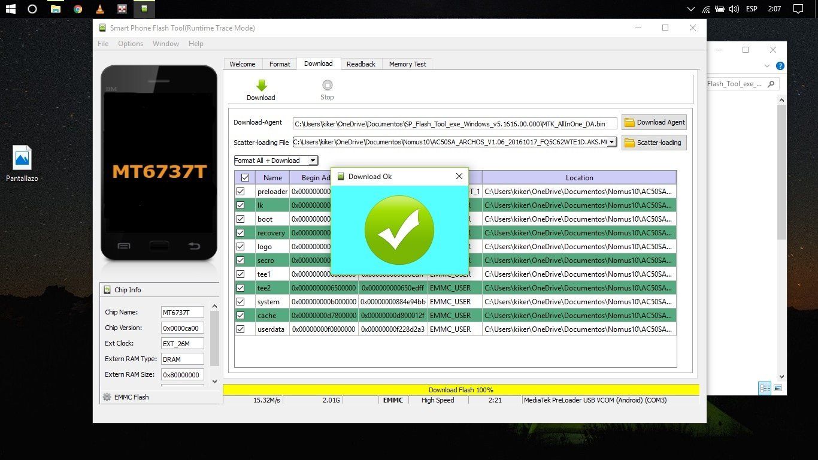
Task: Switch to the Readback tab
Action: pos(361,64)
